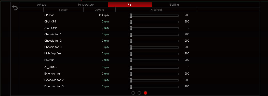The height and width of the screenshot is (96, 268).
Task: Click the CPU_OPT sensor label
Action: [x=50, y=21]
